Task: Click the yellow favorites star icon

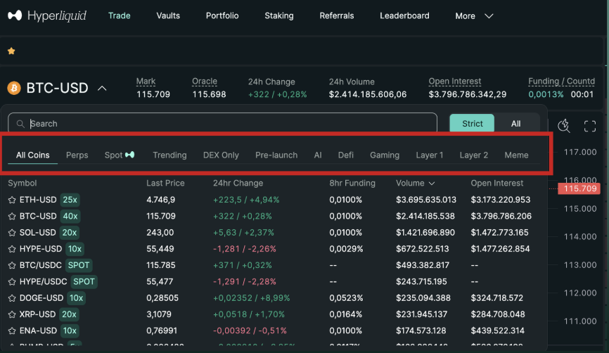Action: (11, 51)
